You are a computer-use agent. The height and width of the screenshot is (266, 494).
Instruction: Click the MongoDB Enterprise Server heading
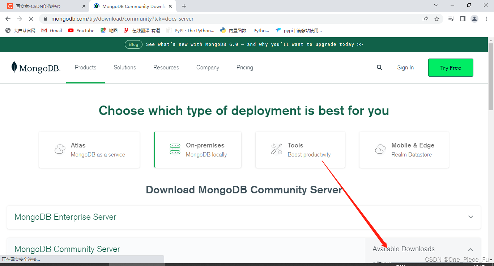point(65,217)
